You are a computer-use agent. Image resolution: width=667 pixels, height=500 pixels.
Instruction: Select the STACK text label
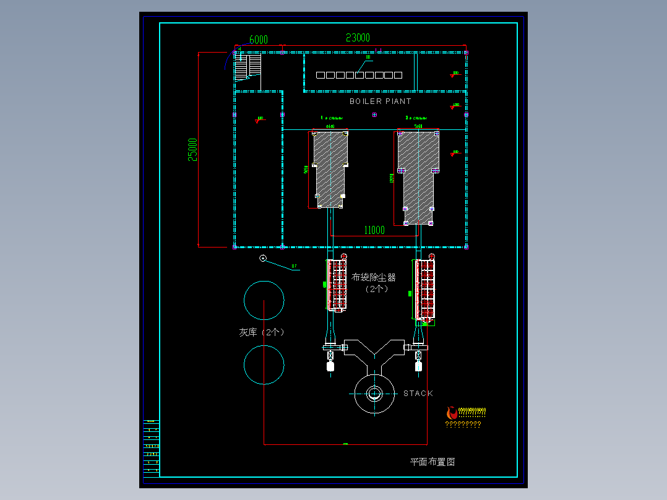[x=418, y=393]
